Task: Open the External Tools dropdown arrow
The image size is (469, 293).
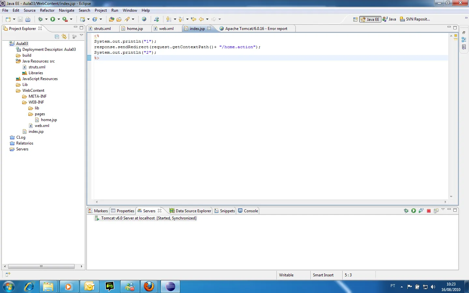Action: [x=71, y=19]
